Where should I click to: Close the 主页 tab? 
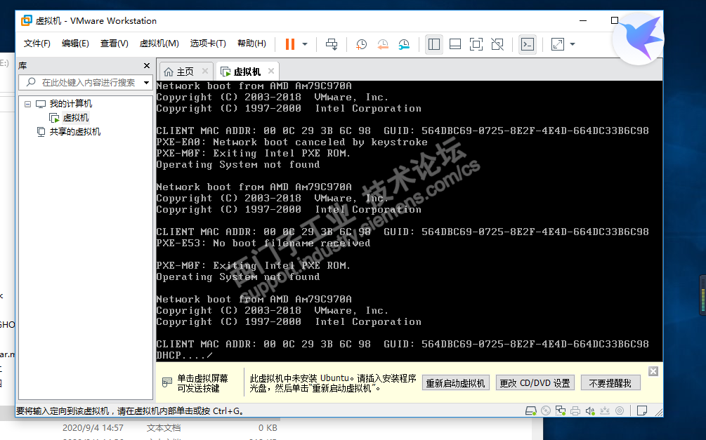(x=205, y=71)
